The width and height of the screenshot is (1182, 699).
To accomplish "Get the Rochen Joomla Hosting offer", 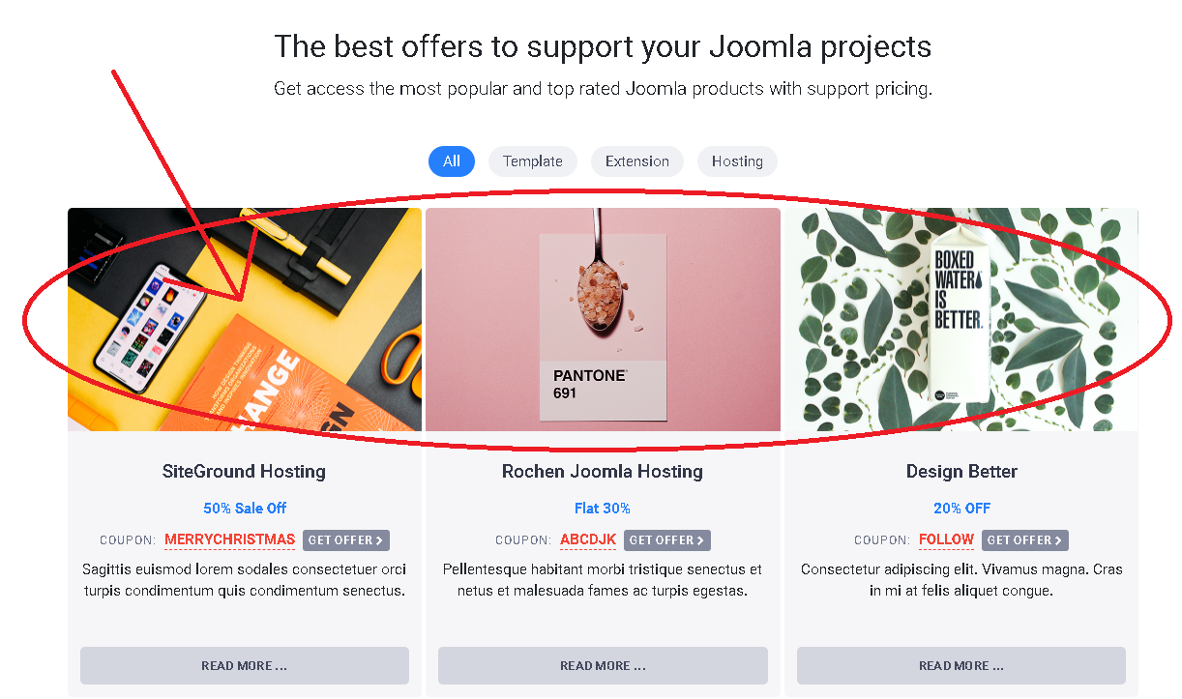I will point(667,540).
